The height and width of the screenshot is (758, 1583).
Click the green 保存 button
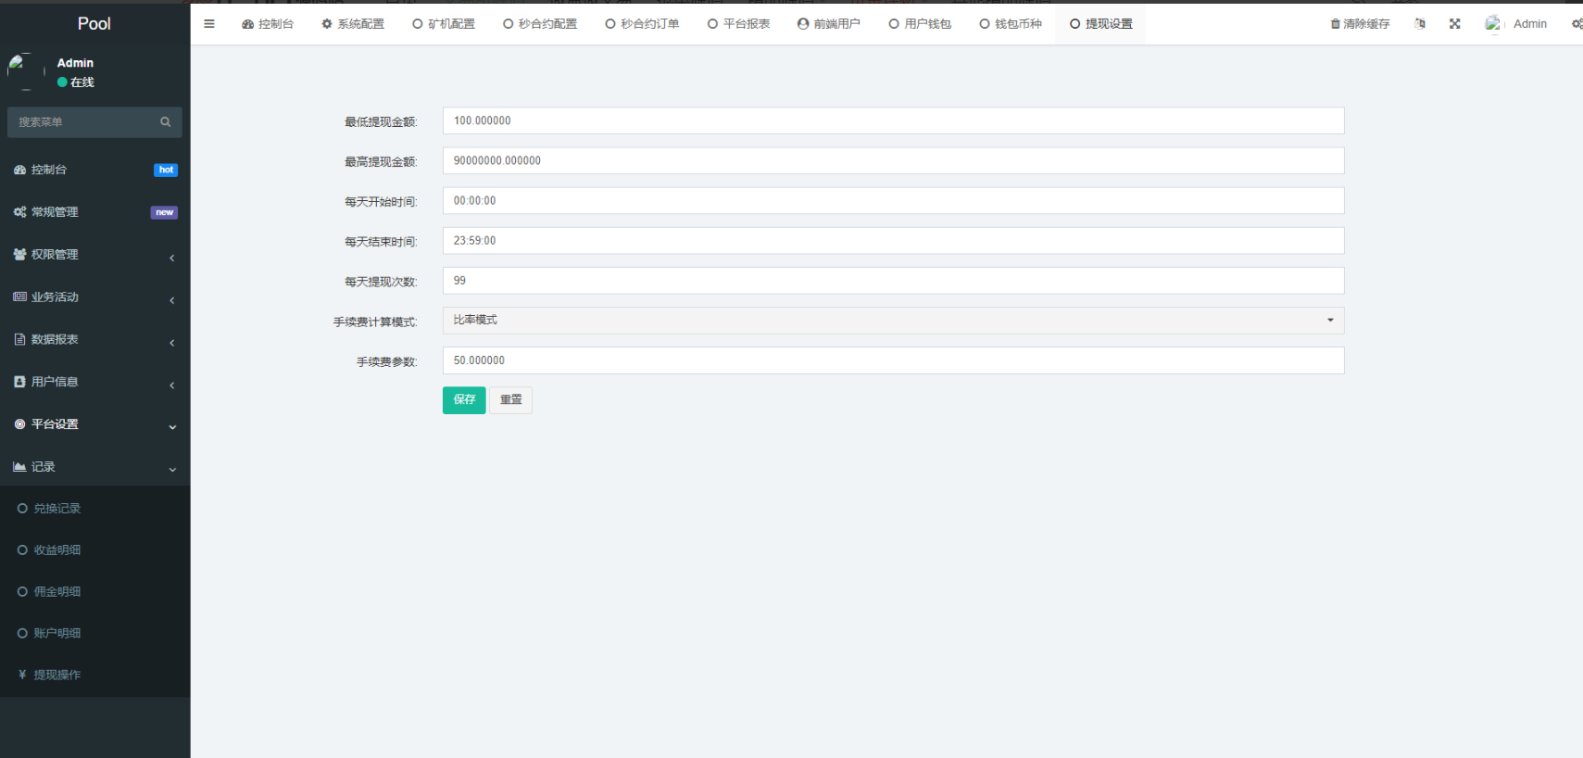pos(464,400)
